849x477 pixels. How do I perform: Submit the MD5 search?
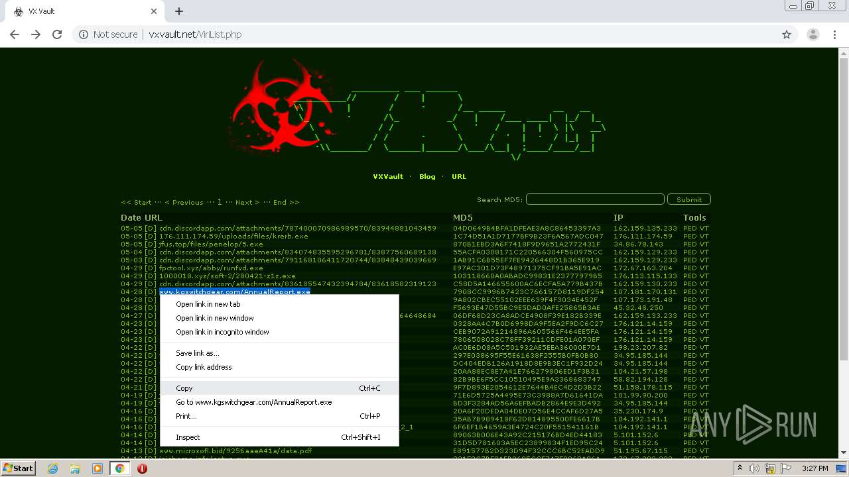689,199
